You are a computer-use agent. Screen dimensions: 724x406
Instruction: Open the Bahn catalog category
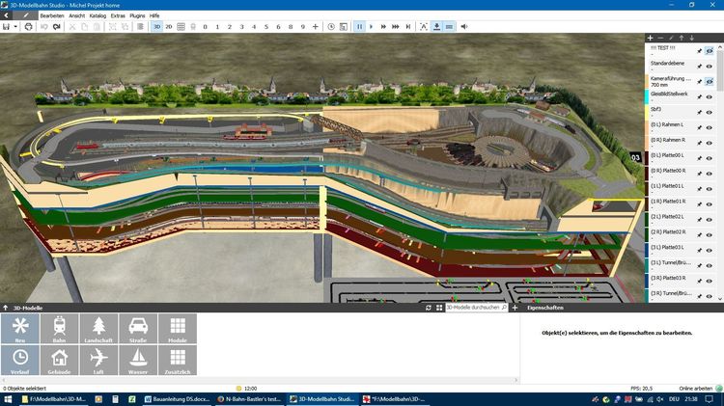click(59, 329)
